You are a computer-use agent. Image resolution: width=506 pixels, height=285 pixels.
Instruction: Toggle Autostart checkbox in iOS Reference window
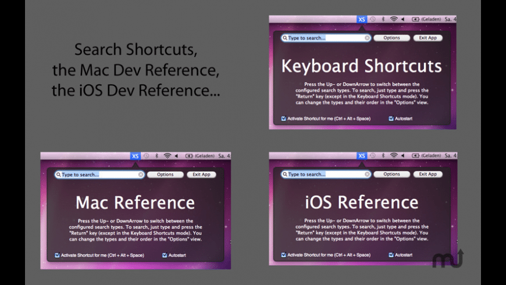[x=391, y=255]
